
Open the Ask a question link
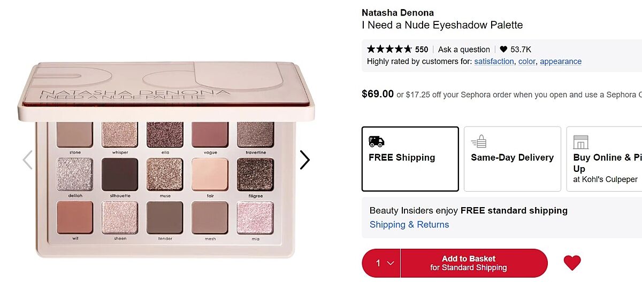[x=464, y=50]
